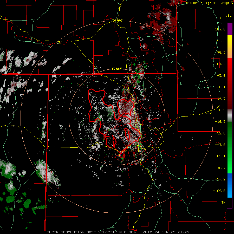Click the [KT] units label
Viewport: 234px width, 234px height.
point(222,18)
